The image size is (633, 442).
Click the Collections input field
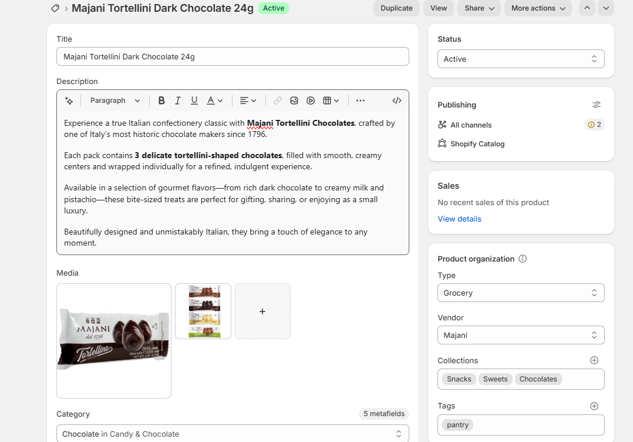pos(521,379)
